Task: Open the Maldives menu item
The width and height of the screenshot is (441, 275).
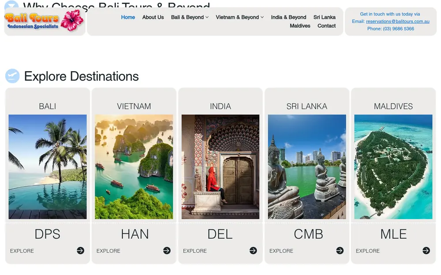Action: 300,26
